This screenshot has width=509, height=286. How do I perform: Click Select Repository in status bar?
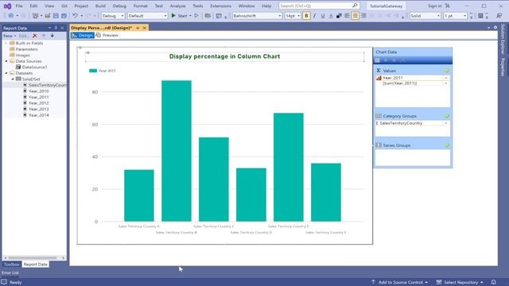(x=460, y=282)
